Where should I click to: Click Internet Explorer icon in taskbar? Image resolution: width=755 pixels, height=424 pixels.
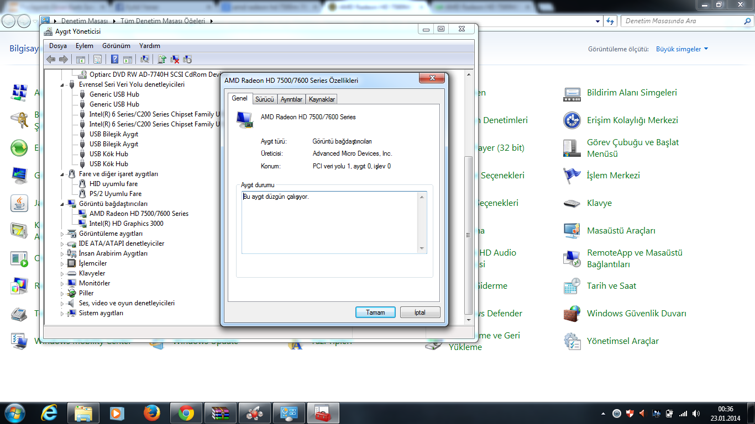point(50,413)
